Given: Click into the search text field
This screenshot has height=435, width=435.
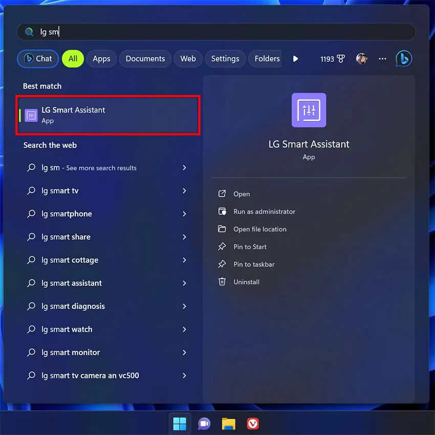Looking at the screenshot, I should tap(216, 32).
